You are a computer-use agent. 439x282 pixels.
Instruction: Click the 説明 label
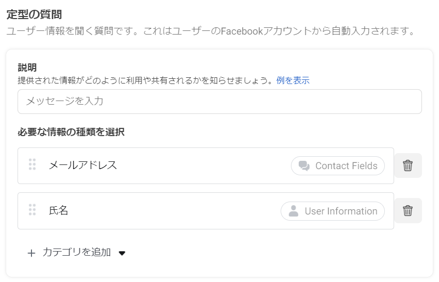click(27, 68)
